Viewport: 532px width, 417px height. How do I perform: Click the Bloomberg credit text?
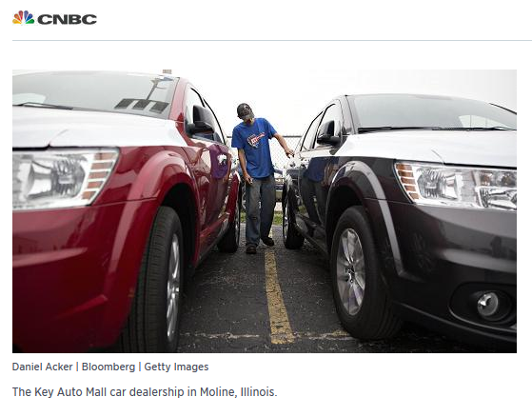pyautogui.click(x=108, y=367)
